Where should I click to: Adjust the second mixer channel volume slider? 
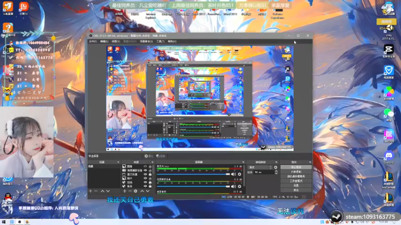[x=193, y=186]
